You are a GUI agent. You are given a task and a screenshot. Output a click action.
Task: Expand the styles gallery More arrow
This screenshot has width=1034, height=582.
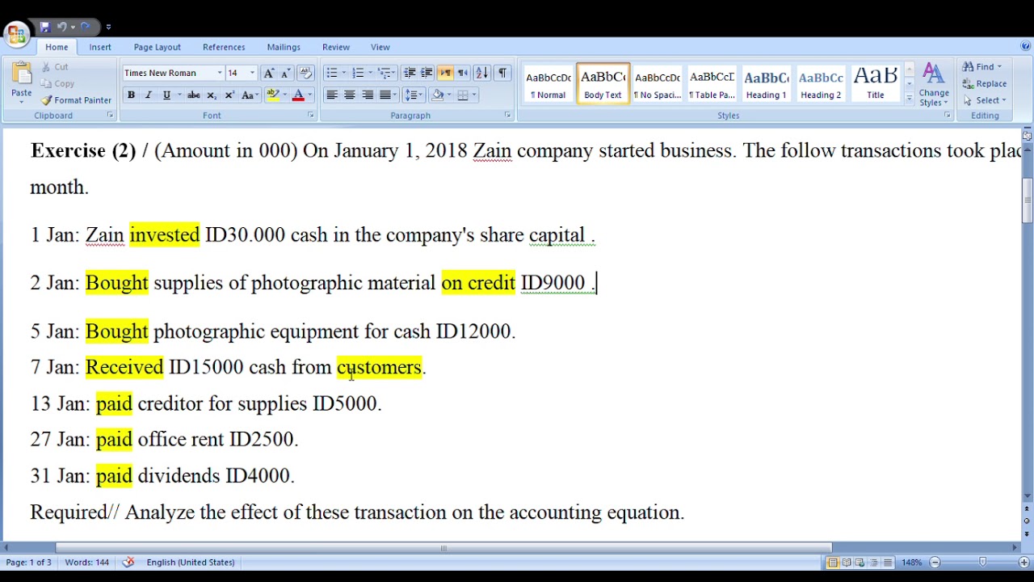pyautogui.click(x=909, y=99)
